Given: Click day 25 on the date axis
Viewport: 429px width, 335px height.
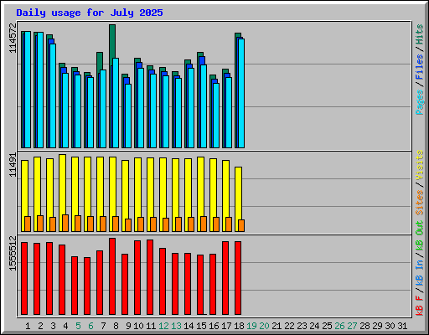Looking at the screenshot, I should 327,326.
